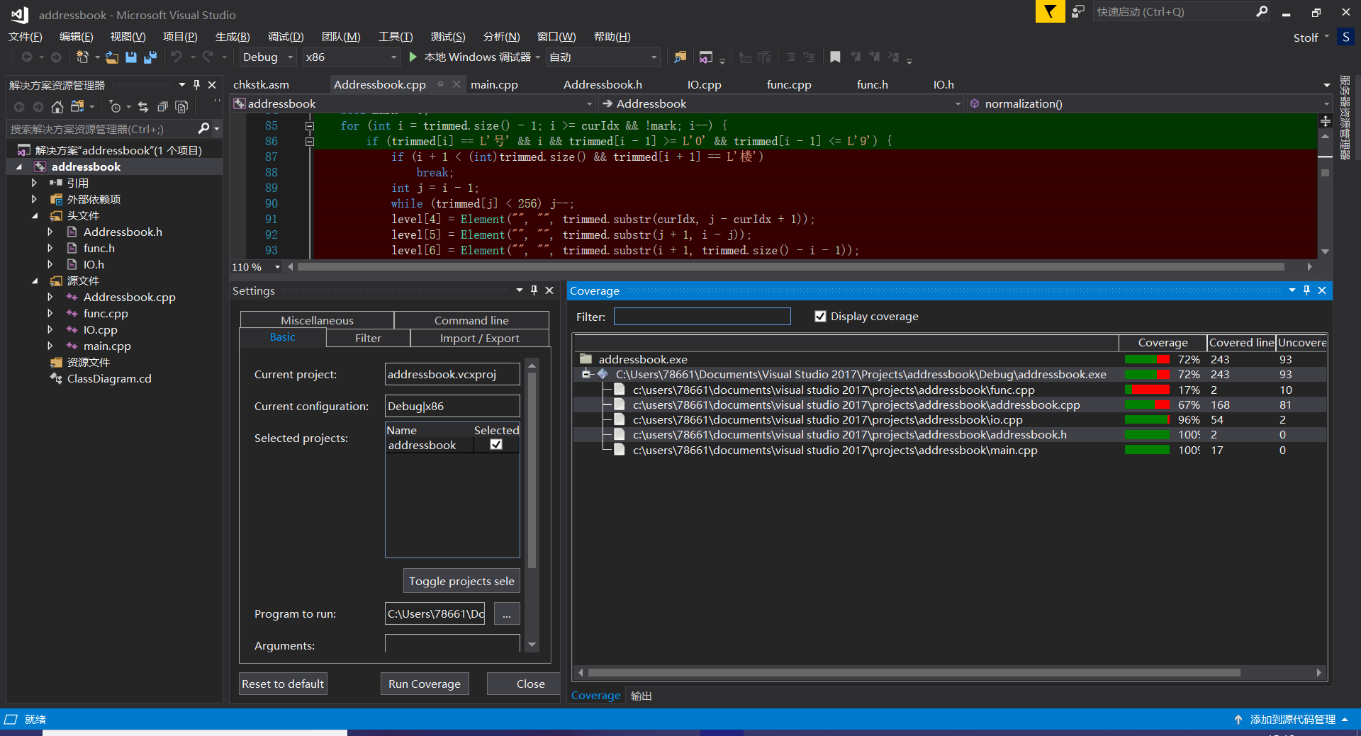Screen dimensions: 1361x736
Task: Open the addressbook project scope dropdown
Action: click(x=413, y=104)
